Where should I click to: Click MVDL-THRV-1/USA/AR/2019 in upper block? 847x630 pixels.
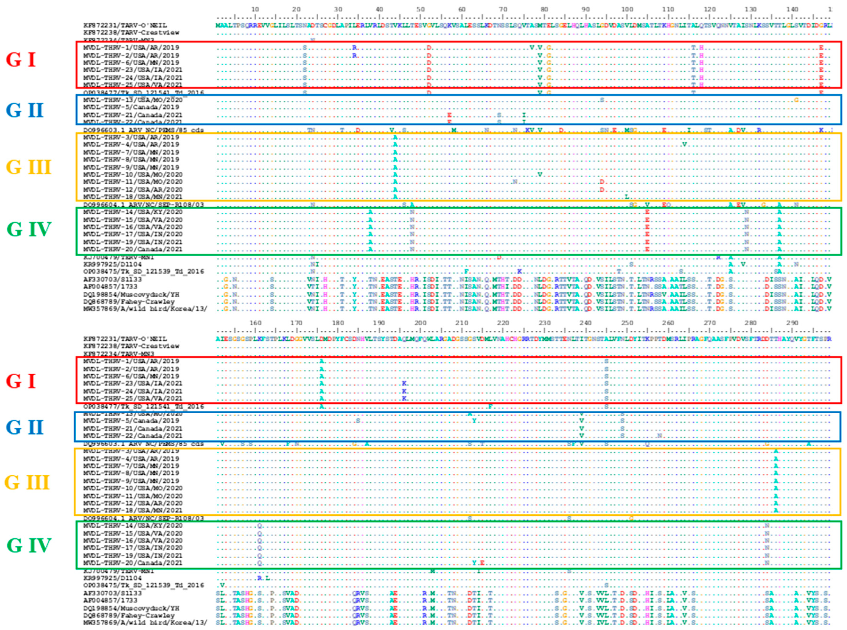(131, 48)
